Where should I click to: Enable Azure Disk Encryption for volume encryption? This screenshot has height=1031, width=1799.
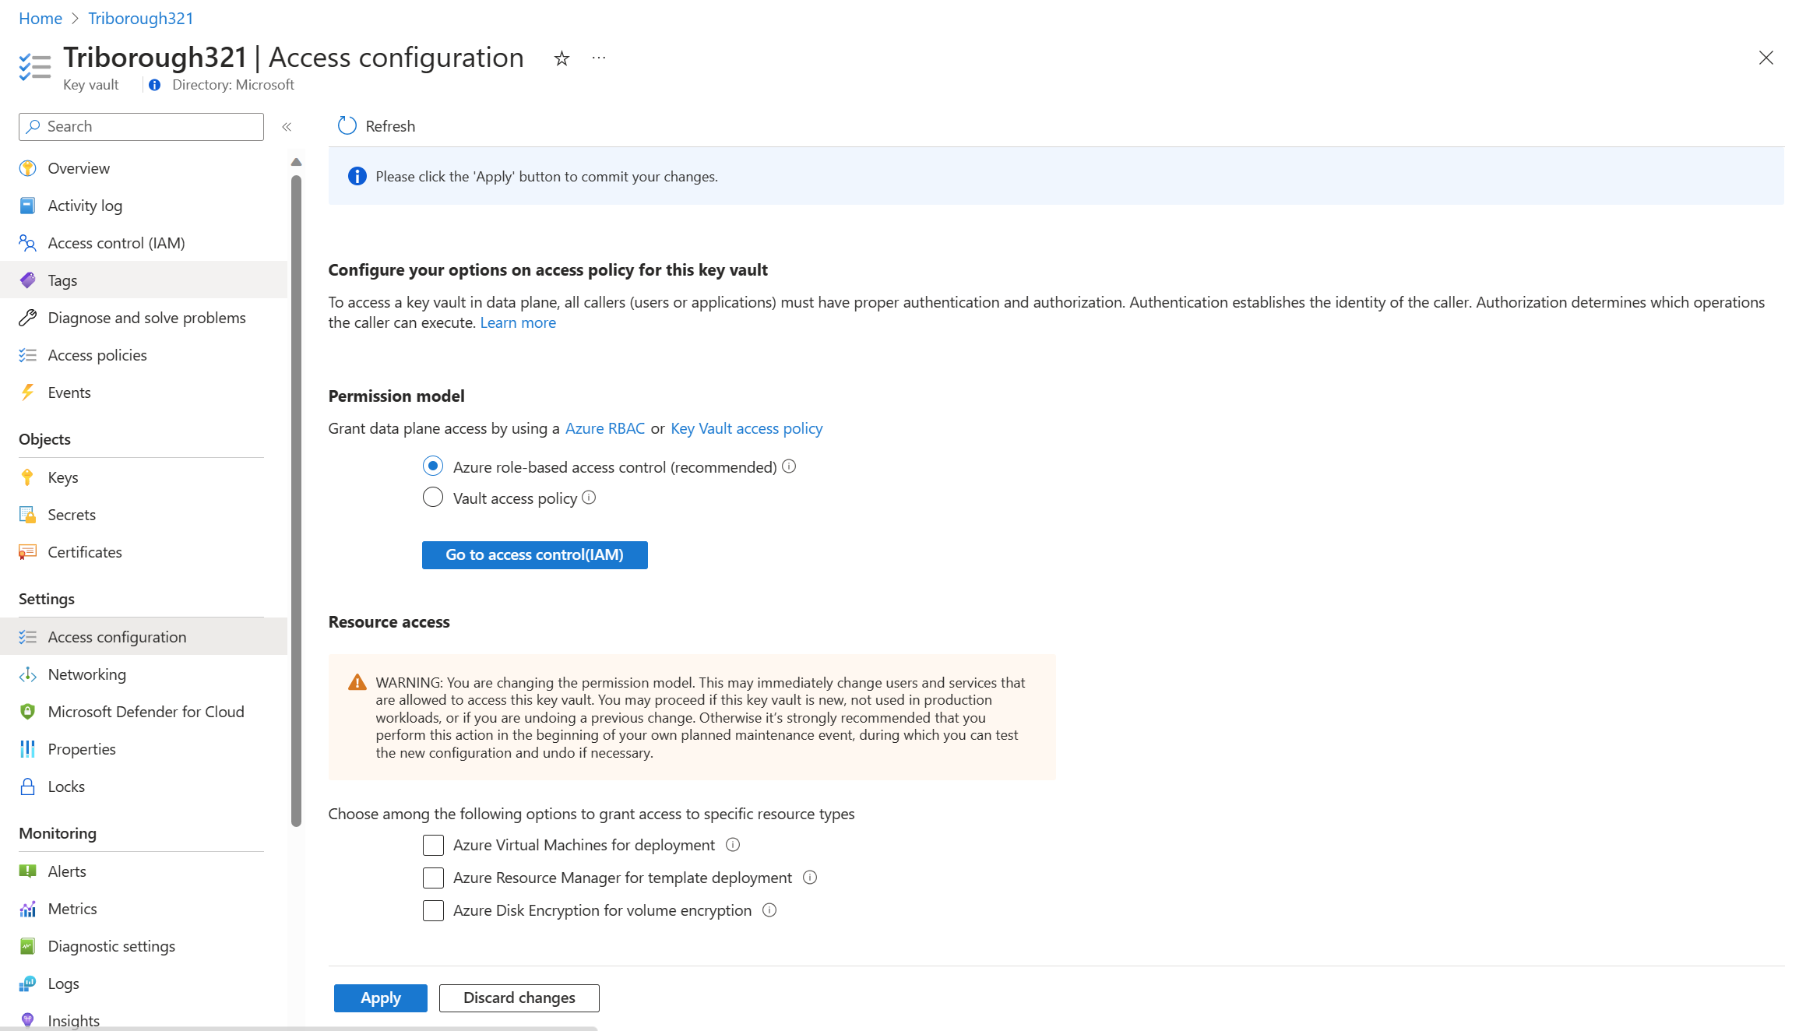[x=434, y=910]
